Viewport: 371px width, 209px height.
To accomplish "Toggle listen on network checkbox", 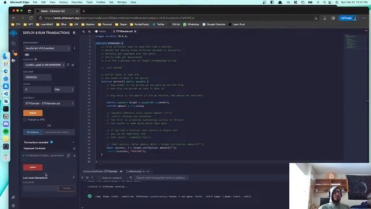I will tap(99, 178).
